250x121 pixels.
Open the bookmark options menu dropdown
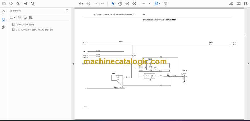[12, 18]
